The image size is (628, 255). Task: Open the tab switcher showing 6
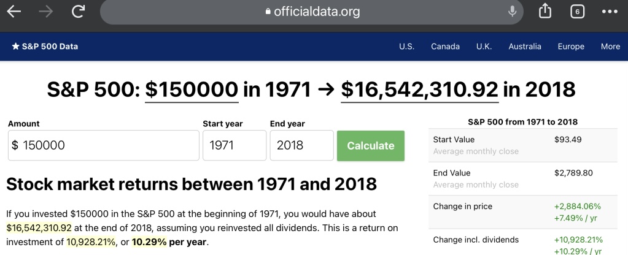tap(577, 12)
